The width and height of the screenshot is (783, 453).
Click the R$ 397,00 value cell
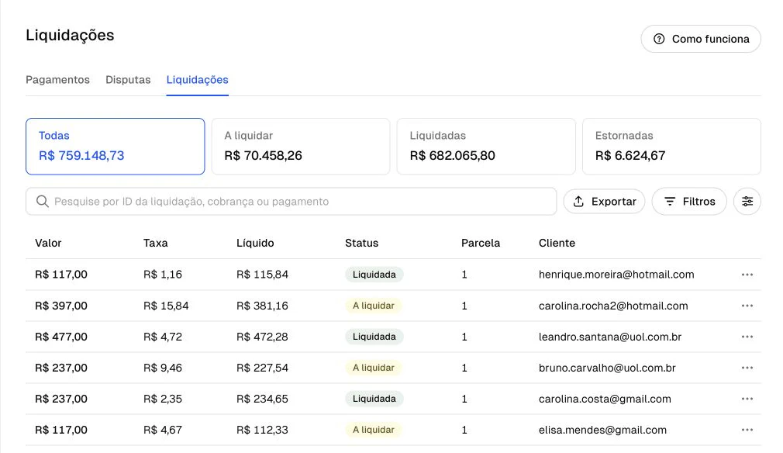click(x=61, y=306)
